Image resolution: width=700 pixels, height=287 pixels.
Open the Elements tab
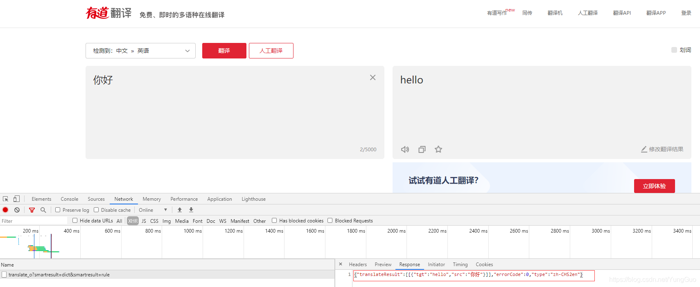pyautogui.click(x=41, y=199)
